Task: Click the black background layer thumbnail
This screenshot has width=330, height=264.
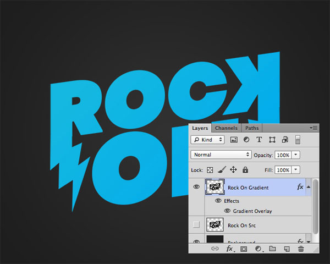Action: click(215, 239)
